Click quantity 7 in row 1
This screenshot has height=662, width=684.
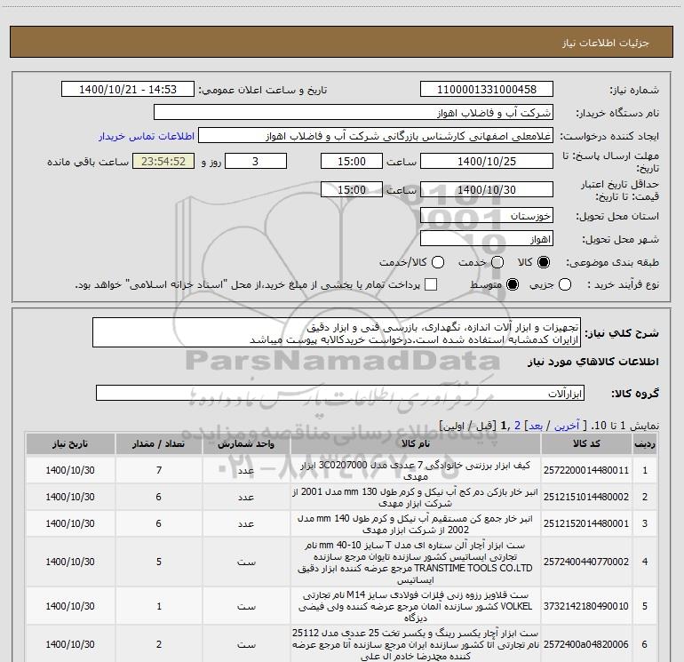pos(159,470)
